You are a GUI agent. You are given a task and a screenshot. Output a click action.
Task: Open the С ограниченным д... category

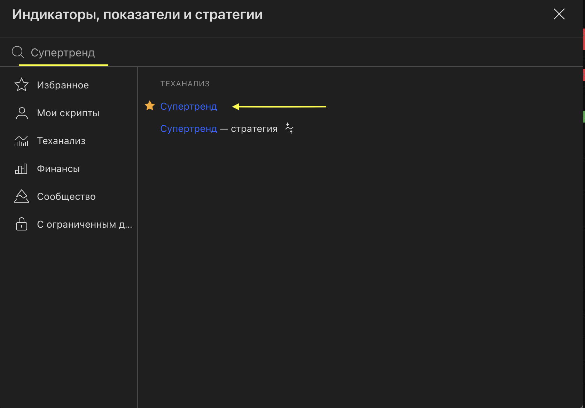[x=85, y=225]
